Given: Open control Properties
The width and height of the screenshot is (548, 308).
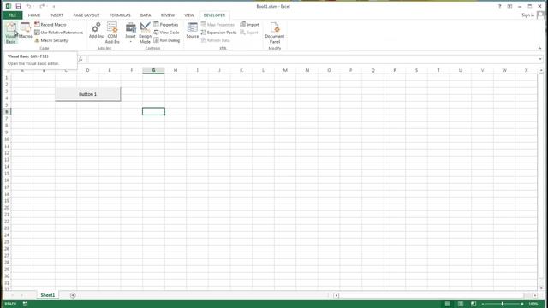Looking at the screenshot, I should pos(166,25).
